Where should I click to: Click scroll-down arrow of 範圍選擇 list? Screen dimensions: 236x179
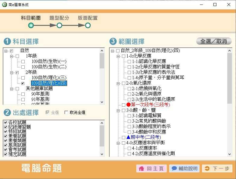click(229, 154)
